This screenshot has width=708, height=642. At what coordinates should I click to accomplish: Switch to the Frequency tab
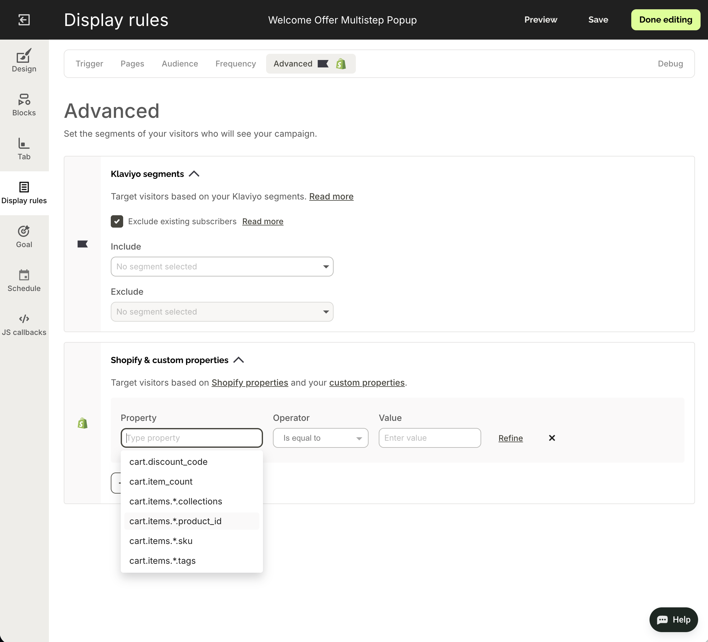tap(235, 63)
